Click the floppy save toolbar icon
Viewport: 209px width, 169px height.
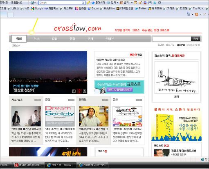pyautogui.click(x=150, y=2)
